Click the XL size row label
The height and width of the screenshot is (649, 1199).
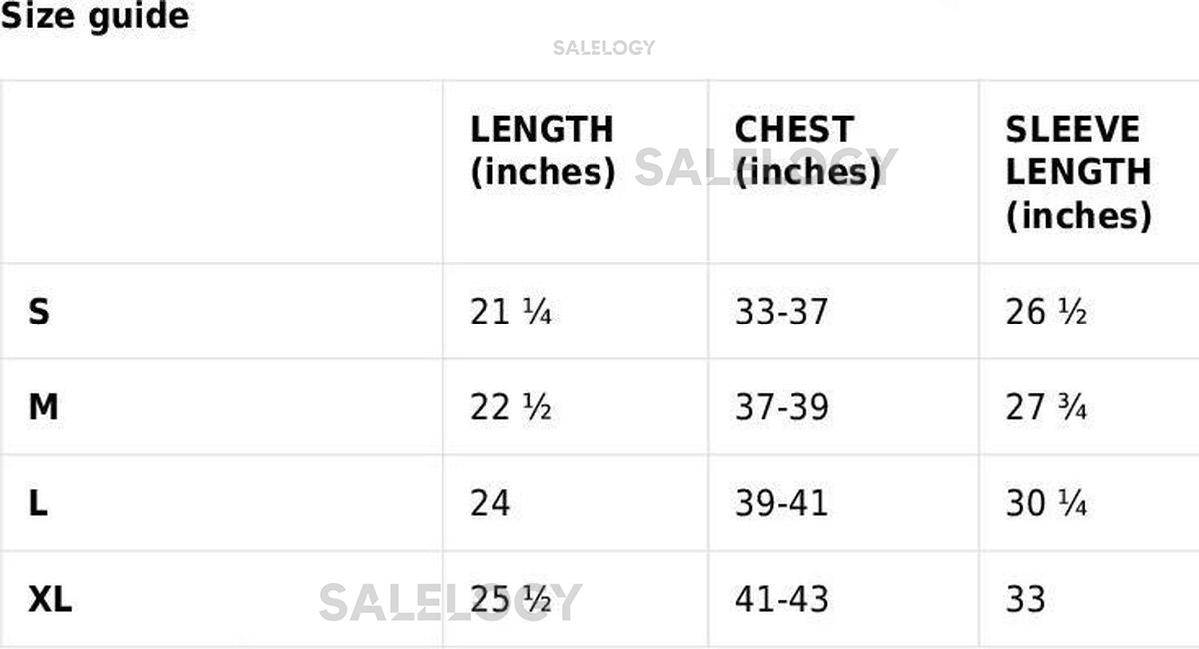50,600
